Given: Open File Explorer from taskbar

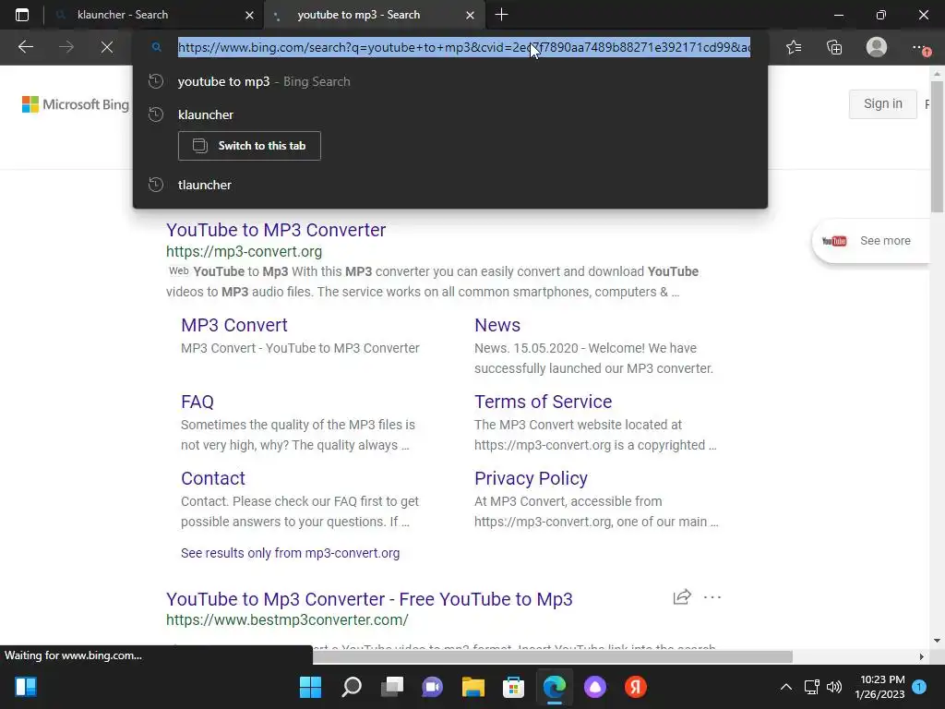Looking at the screenshot, I should tap(473, 687).
